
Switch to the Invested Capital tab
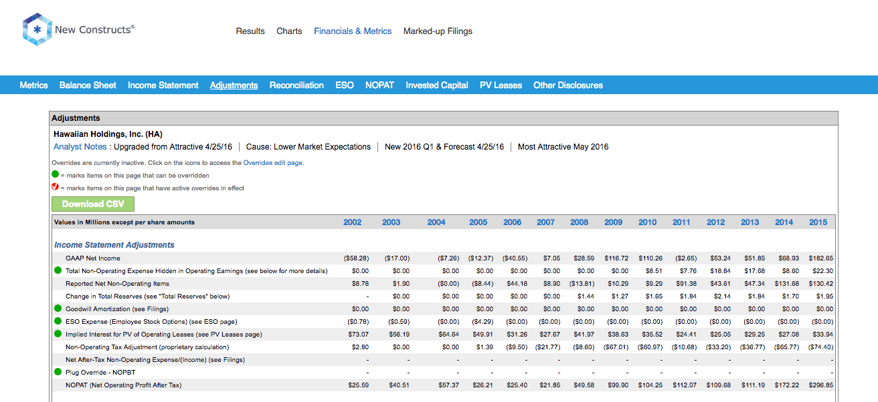[437, 85]
